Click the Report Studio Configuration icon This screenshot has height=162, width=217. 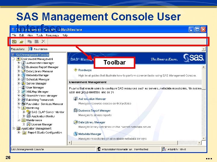pyautogui.click(x=24, y=133)
